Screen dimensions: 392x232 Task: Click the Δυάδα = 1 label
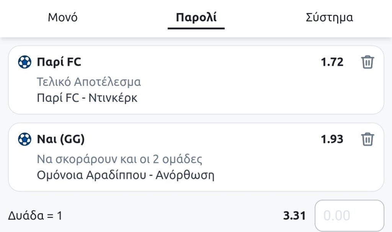coord(35,216)
